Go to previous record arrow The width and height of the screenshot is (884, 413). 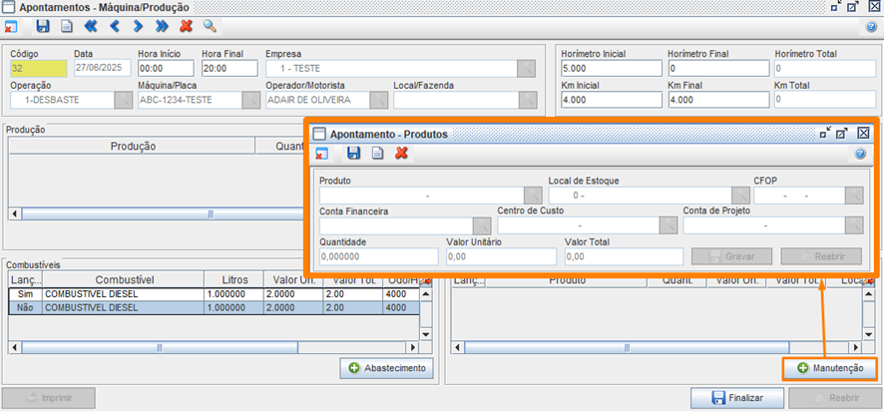click(x=115, y=26)
